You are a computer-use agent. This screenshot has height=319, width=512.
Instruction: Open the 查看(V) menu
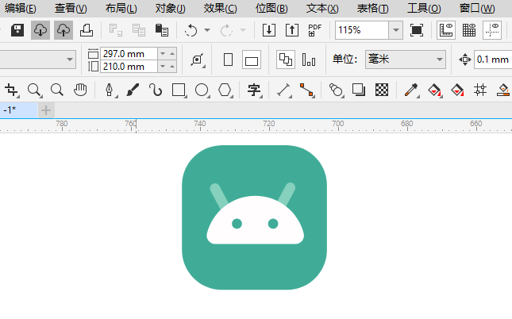(x=71, y=8)
